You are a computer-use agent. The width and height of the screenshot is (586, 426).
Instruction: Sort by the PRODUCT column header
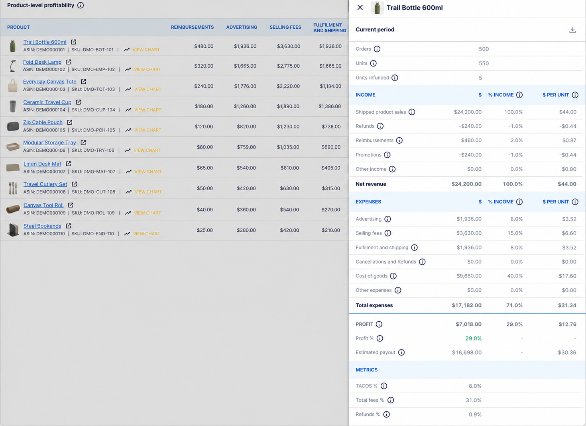click(18, 27)
